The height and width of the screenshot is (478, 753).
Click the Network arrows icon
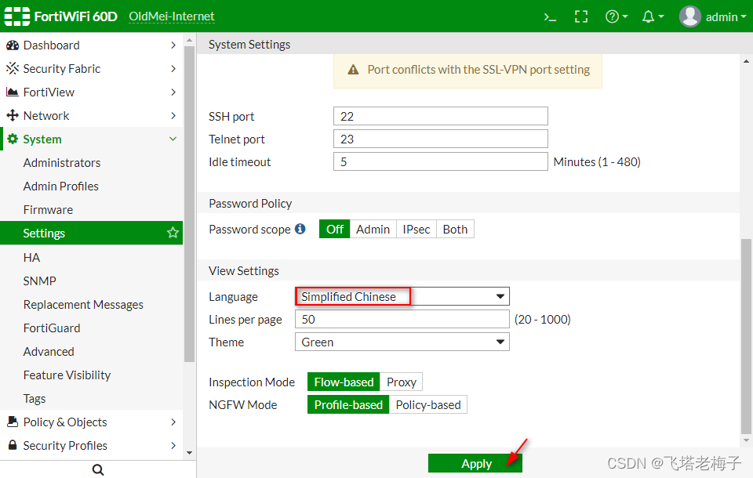coord(13,116)
